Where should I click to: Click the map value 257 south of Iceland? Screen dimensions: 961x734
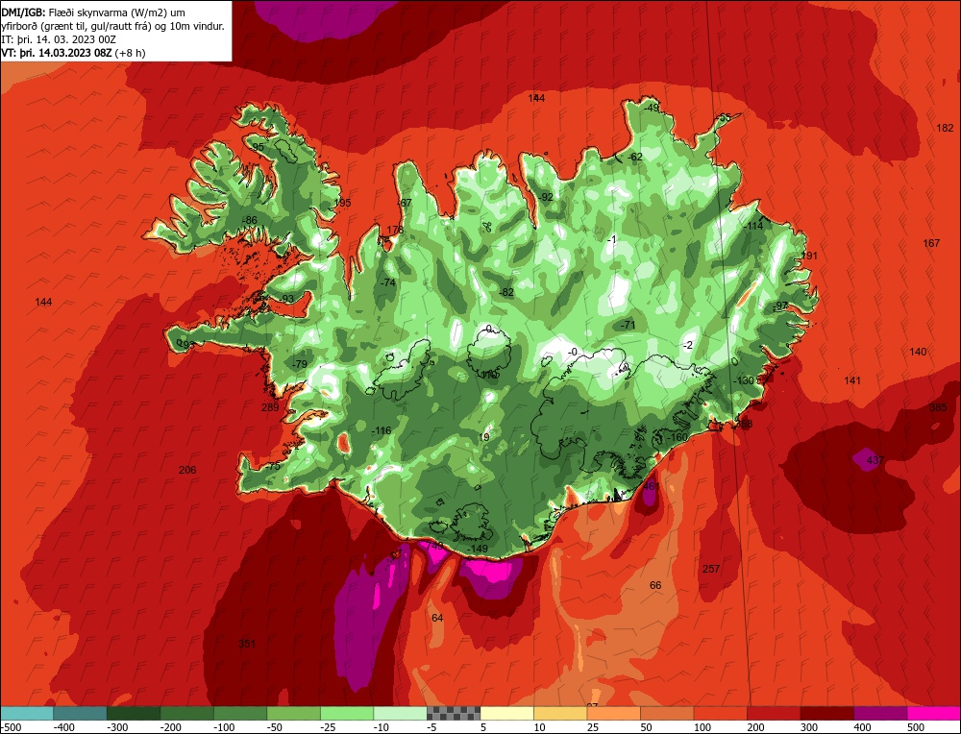tap(711, 569)
